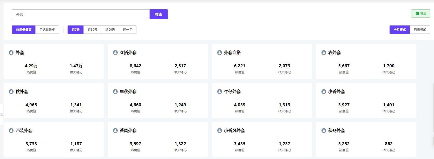
Task: Click heat value 8,642
Action: point(135,66)
